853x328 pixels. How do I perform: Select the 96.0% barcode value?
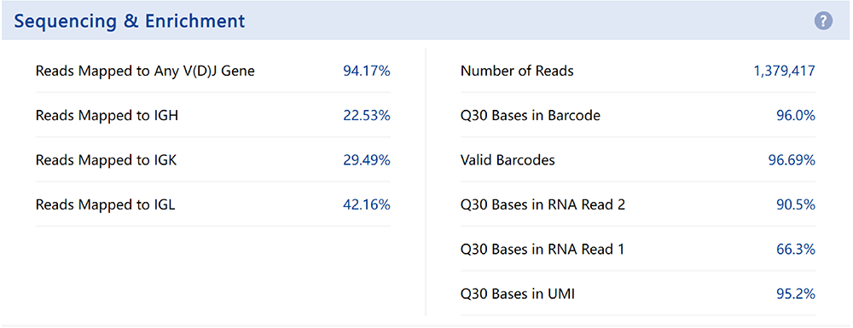pos(795,116)
